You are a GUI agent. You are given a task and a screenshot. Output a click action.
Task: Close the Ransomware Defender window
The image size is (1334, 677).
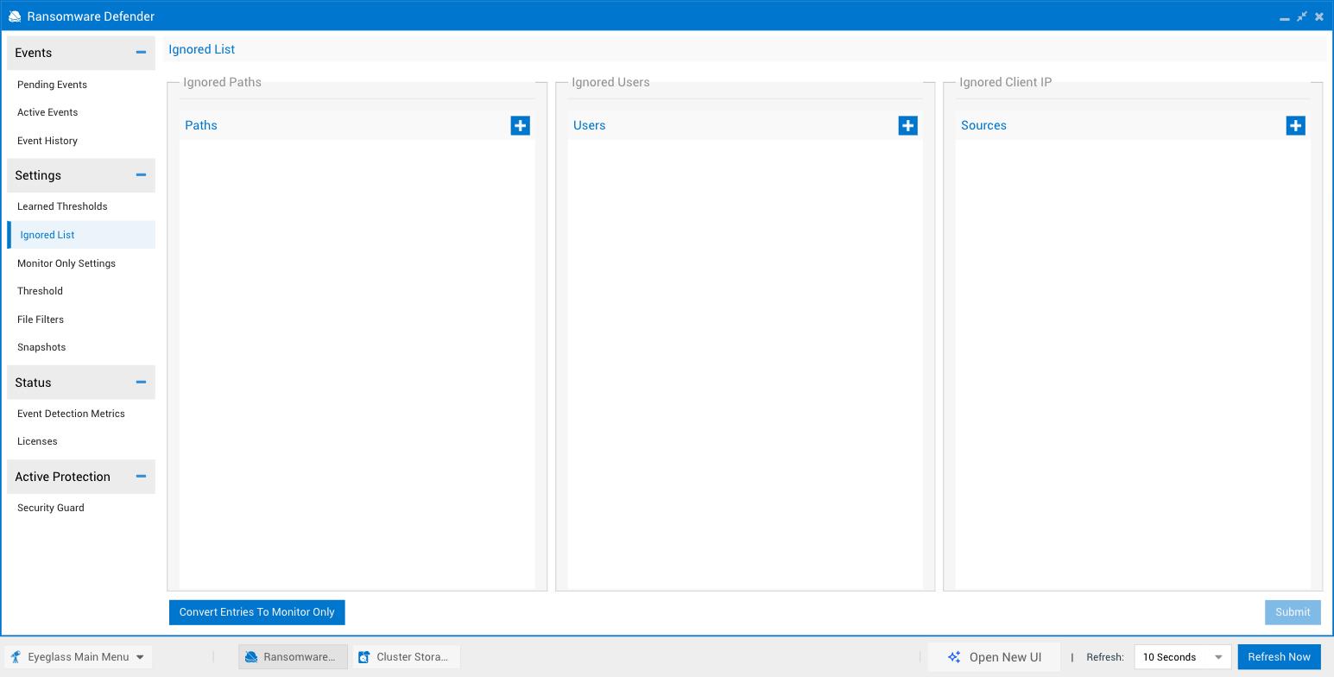1318,16
